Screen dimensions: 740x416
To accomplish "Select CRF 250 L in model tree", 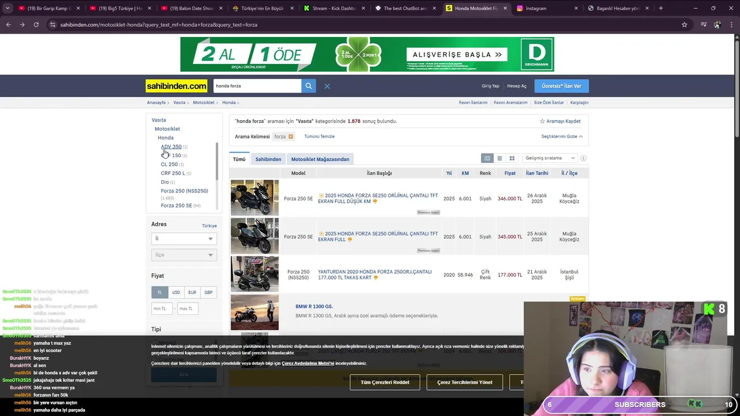I will click(173, 173).
